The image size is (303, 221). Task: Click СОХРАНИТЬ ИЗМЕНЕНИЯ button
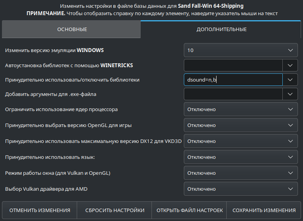[x=264, y=210]
